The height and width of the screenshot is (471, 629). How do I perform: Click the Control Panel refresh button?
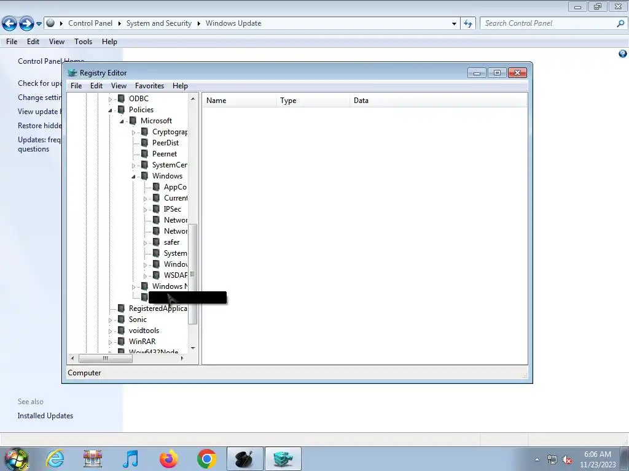pos(468,24)
